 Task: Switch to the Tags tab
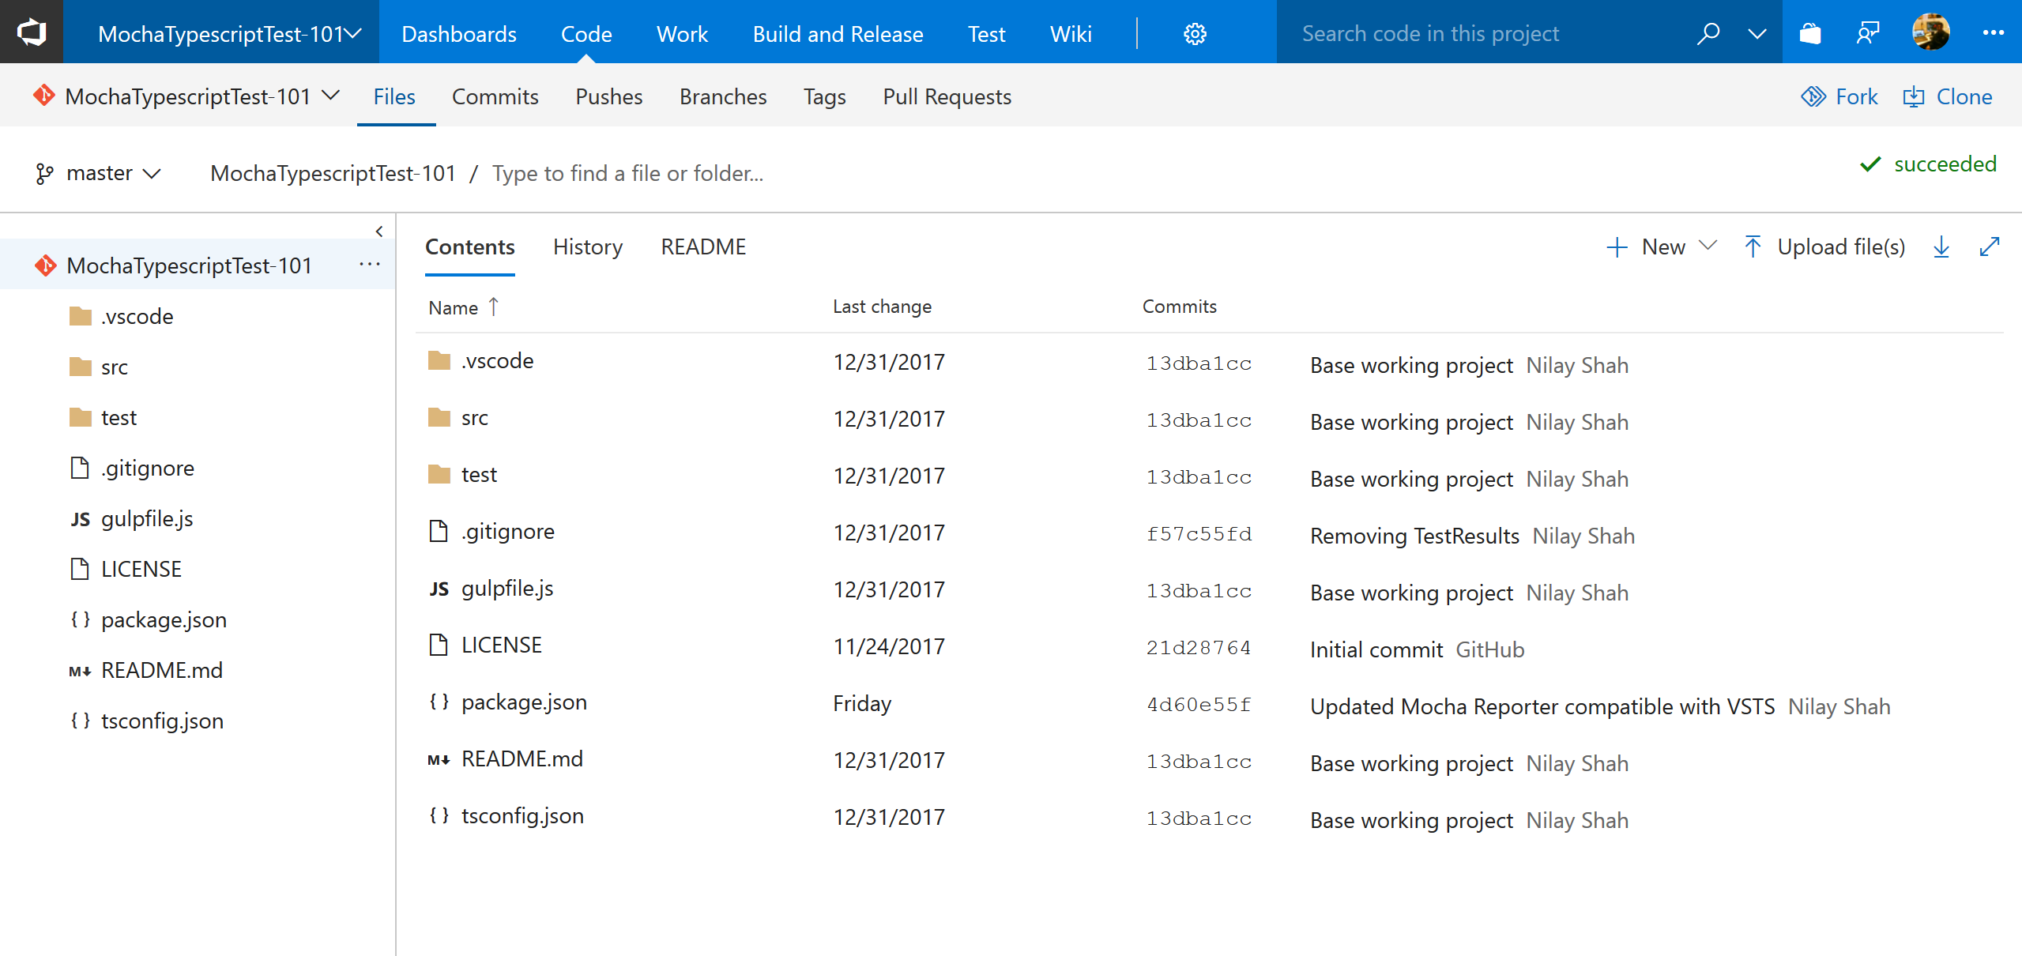(x=825, y=96)
